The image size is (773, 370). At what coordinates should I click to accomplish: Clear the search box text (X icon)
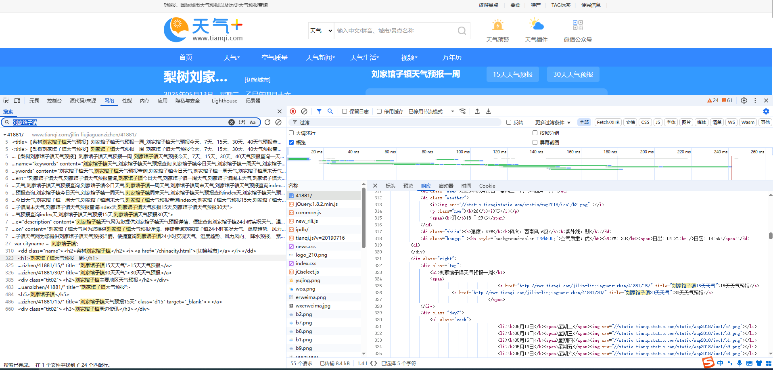tap(232, 122)
